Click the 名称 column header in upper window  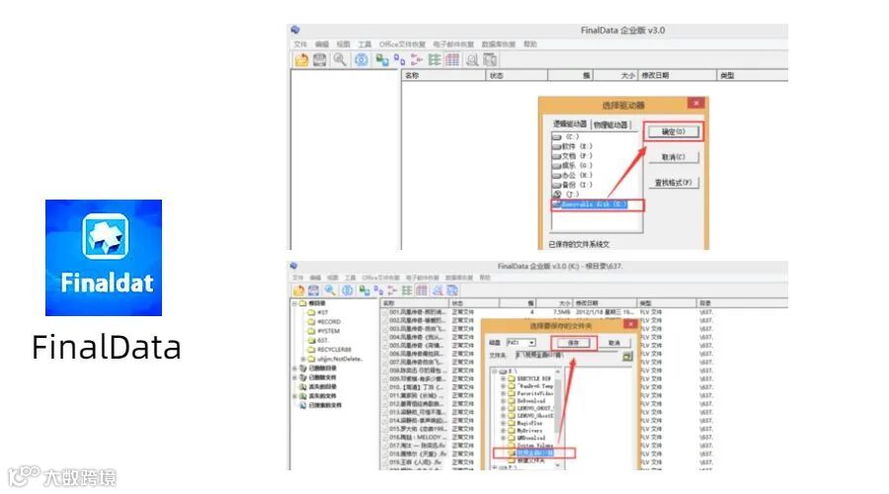[444, 75]
